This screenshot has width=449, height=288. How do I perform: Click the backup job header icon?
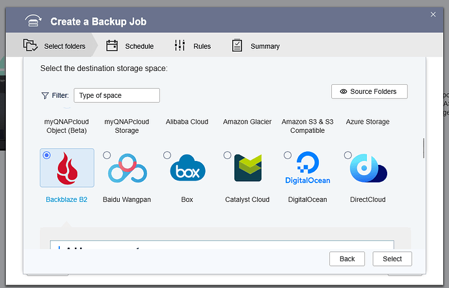34,22
